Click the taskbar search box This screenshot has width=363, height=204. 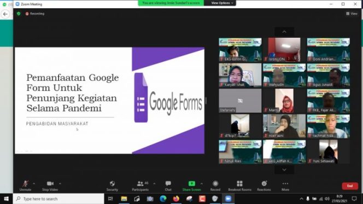click(x=58, y=199)
